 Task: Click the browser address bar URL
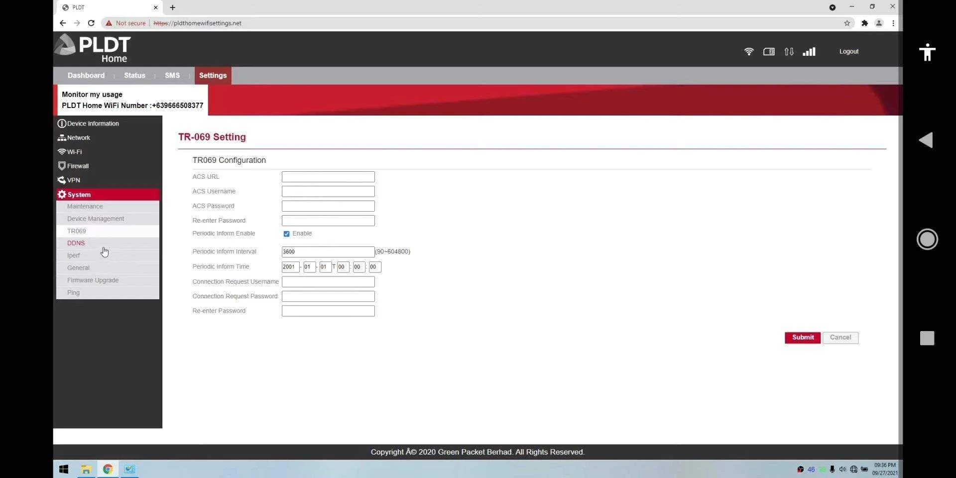coord(197,23)
